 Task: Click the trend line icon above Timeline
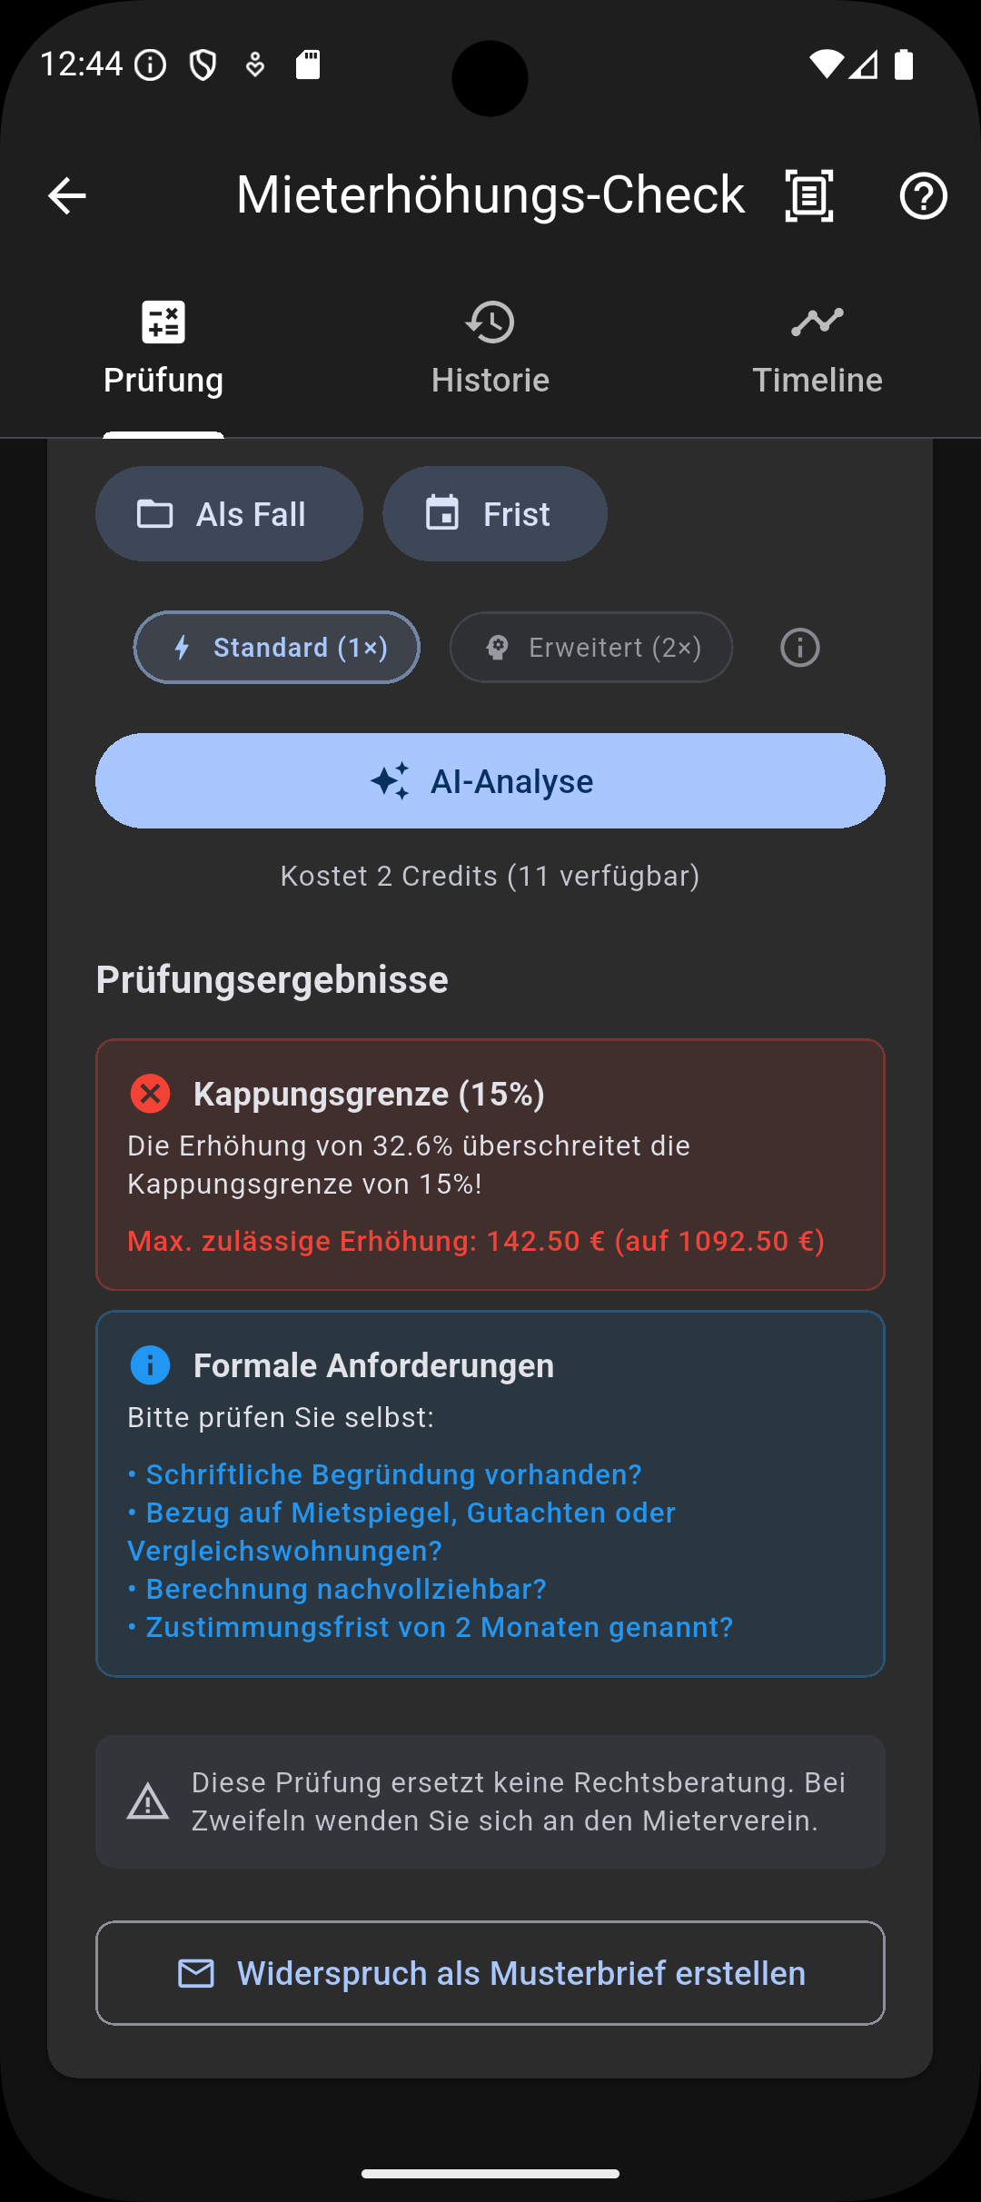tap(817, 322)
